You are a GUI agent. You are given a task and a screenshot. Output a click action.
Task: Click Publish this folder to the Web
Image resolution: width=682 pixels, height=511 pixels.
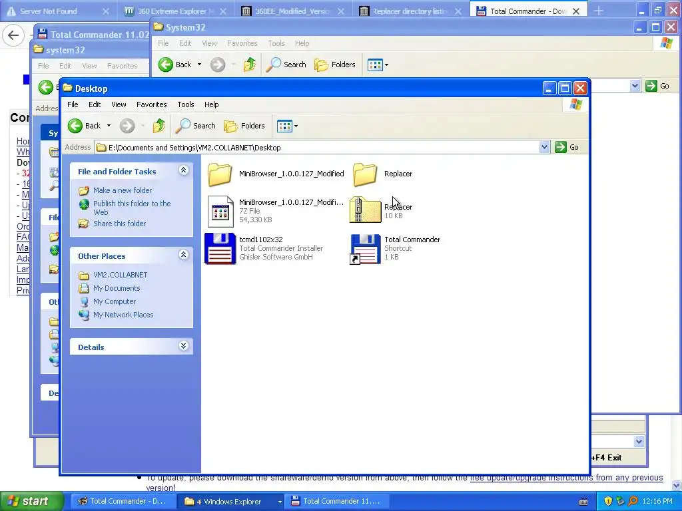coord(132,208)
